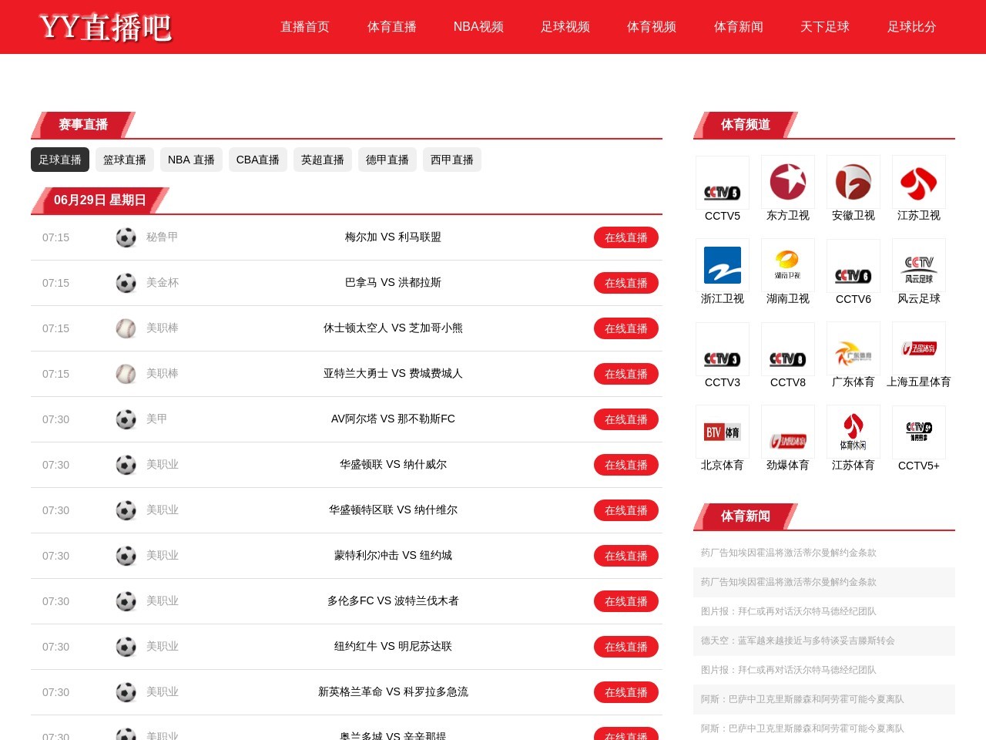Open the CCTV5 channel icon
The image size is (986, 740).
pos(722,183)
